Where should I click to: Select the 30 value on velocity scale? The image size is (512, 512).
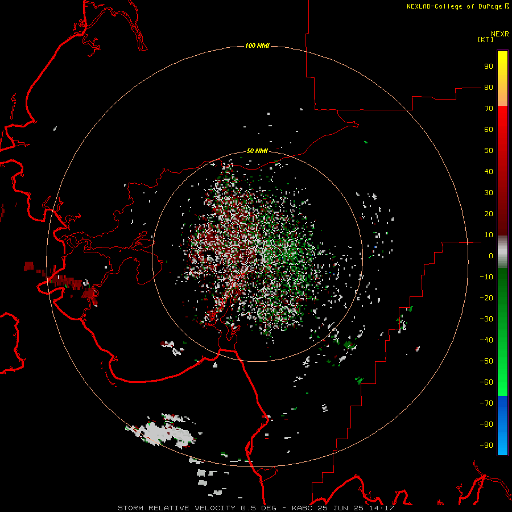489,193
